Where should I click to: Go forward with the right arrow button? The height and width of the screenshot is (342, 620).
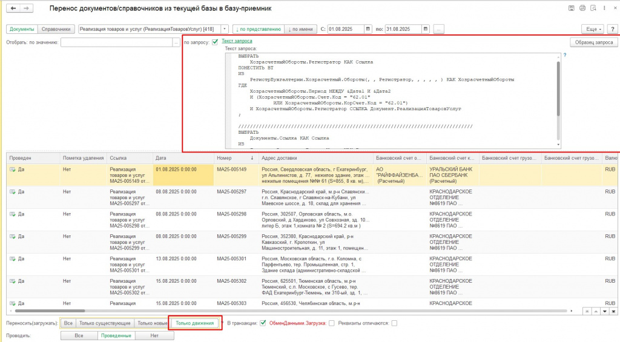(x=27, y=8)
